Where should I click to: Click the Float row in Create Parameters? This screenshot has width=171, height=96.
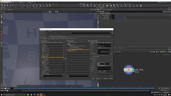pos(52,57)
